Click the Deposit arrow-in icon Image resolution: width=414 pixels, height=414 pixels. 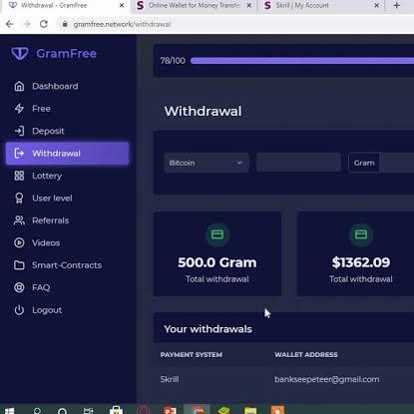pyautogui.click(x=19, y=131)
